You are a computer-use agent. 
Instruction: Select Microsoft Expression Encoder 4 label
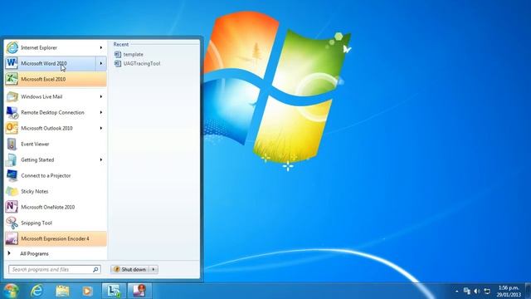click(x=55, y=238)
